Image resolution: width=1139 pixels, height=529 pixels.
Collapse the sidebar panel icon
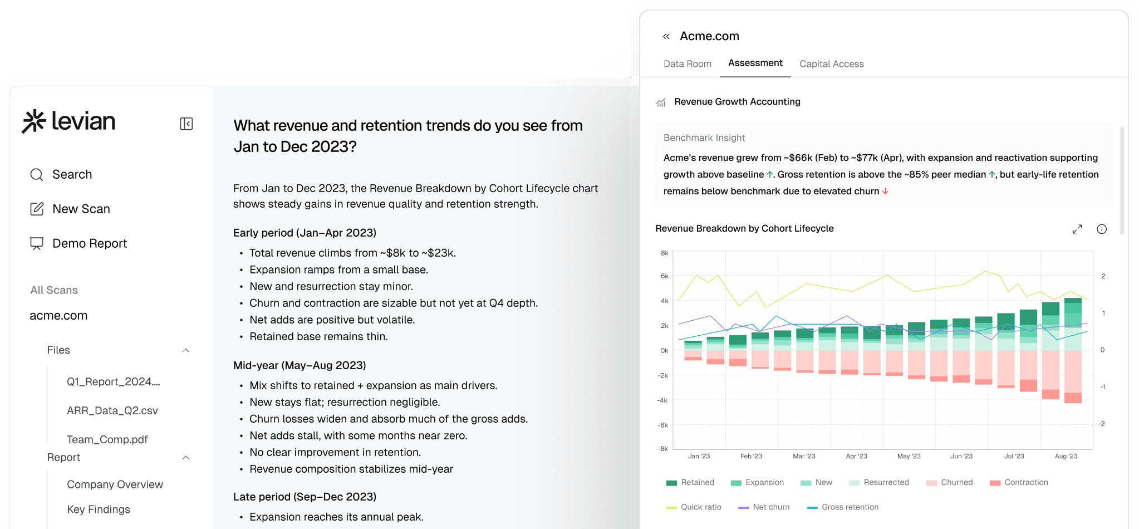pos(186,124)
